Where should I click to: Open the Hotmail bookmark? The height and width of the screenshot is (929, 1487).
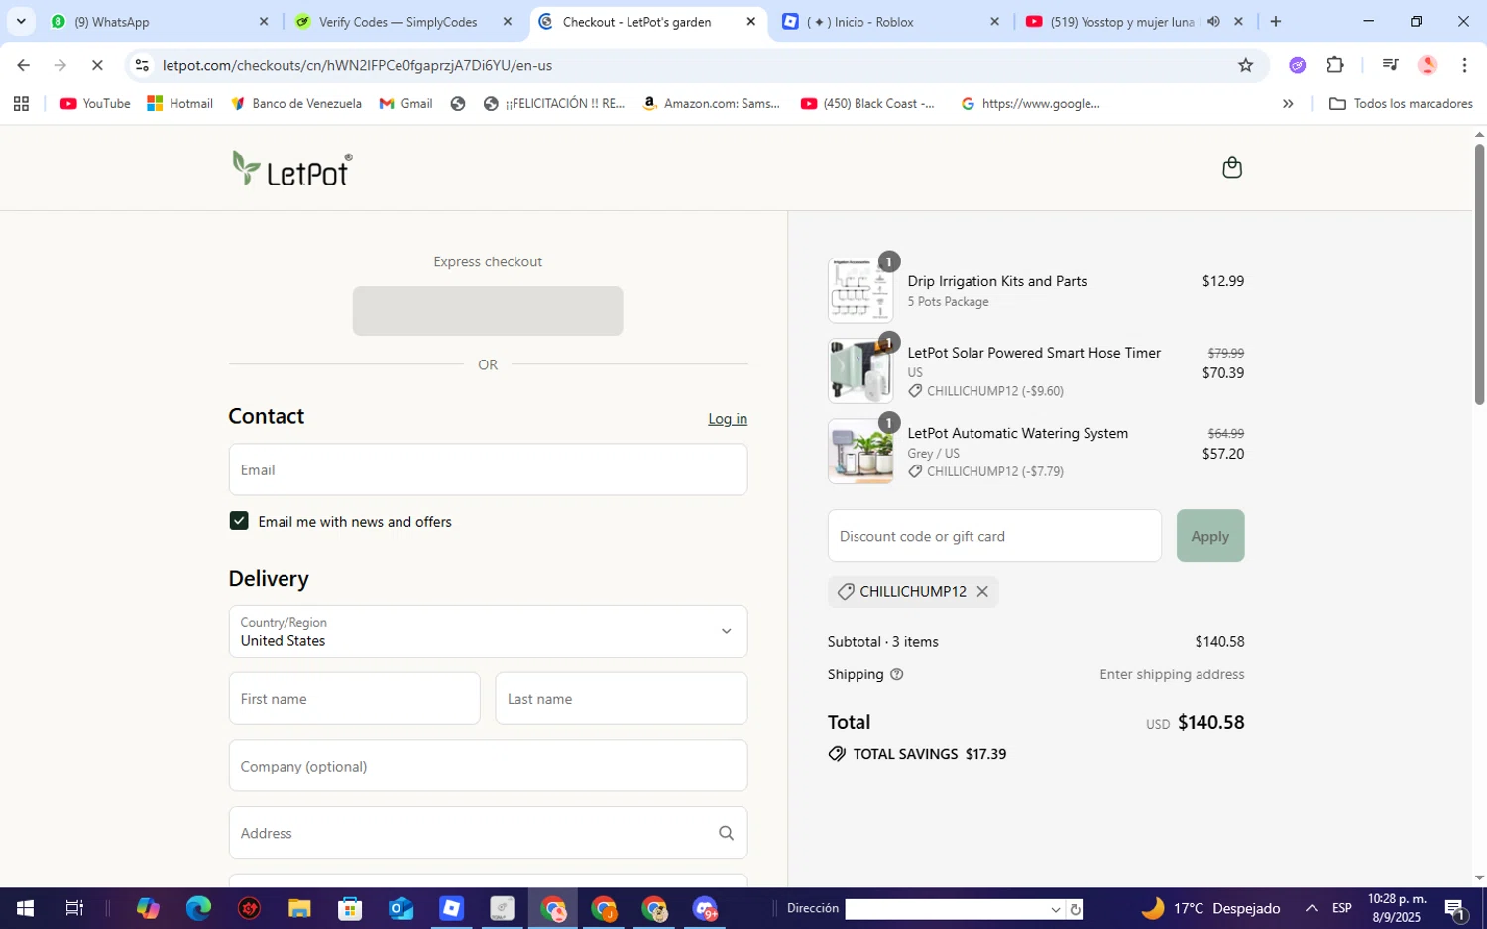pyautogui.click(x=180, y=103)
